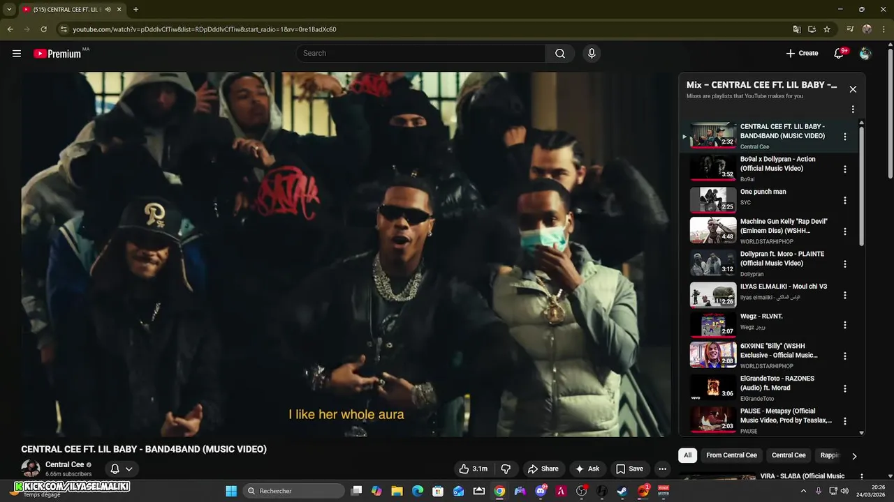Bookmark this page with star icon
Viewport: 894px width, 502px height.
(x=827, y=29)
